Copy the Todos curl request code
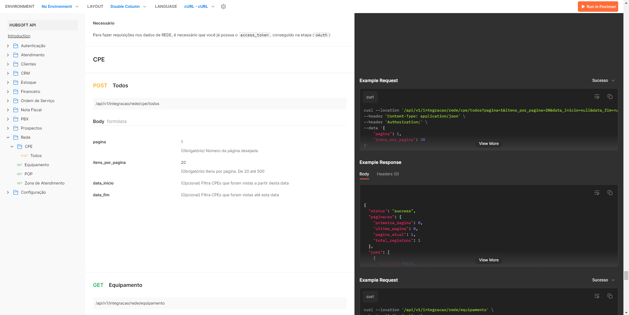 (610, 97)
